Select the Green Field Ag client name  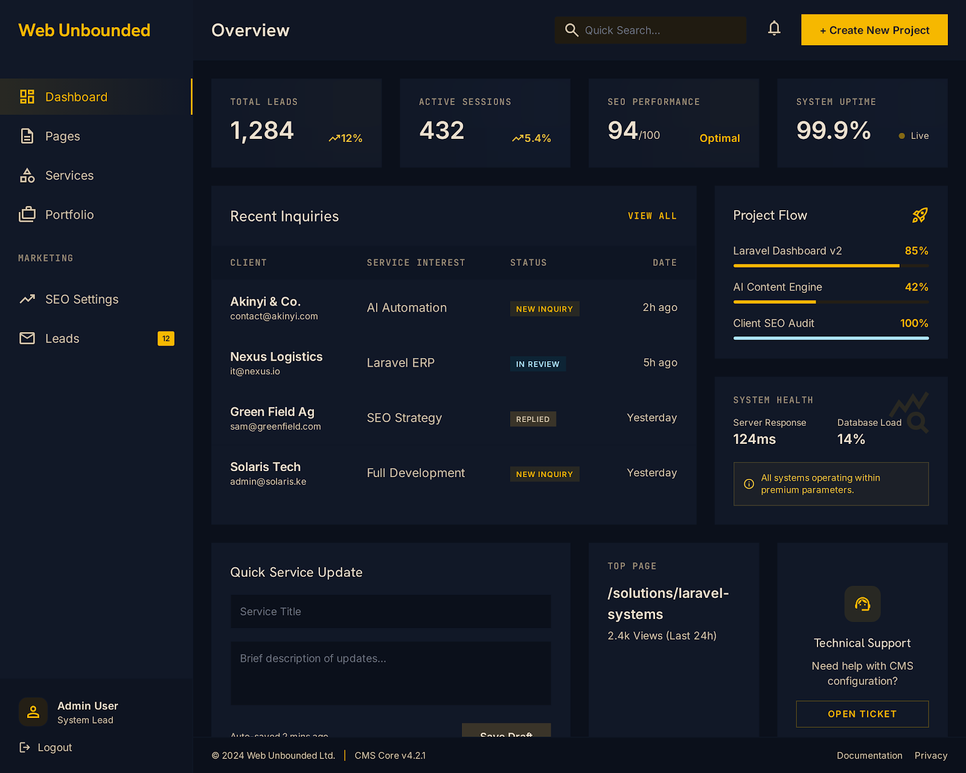tap(272, 412)
